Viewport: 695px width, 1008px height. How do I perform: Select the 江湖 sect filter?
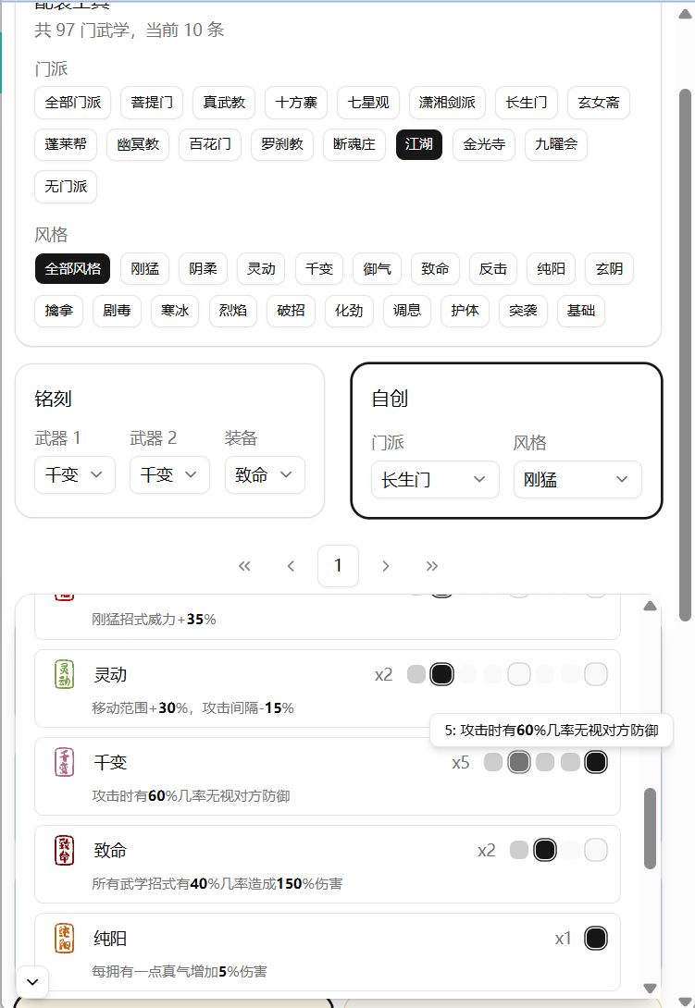point(419,144)
